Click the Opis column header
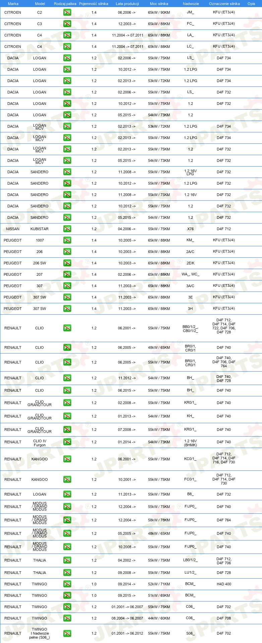This screenshot has height=643, width=262. (251, 4)
